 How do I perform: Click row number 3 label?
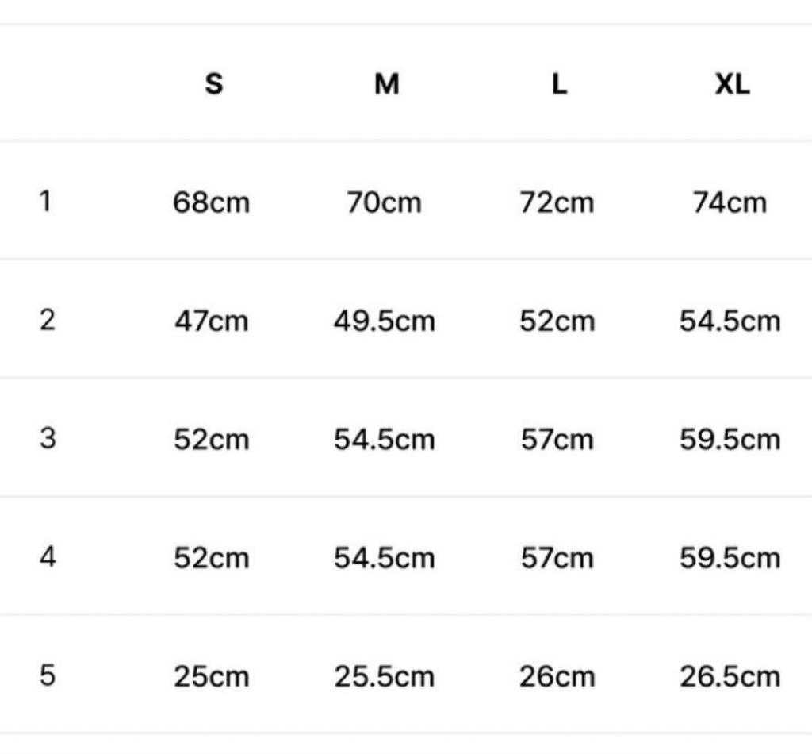coord(48,438)
